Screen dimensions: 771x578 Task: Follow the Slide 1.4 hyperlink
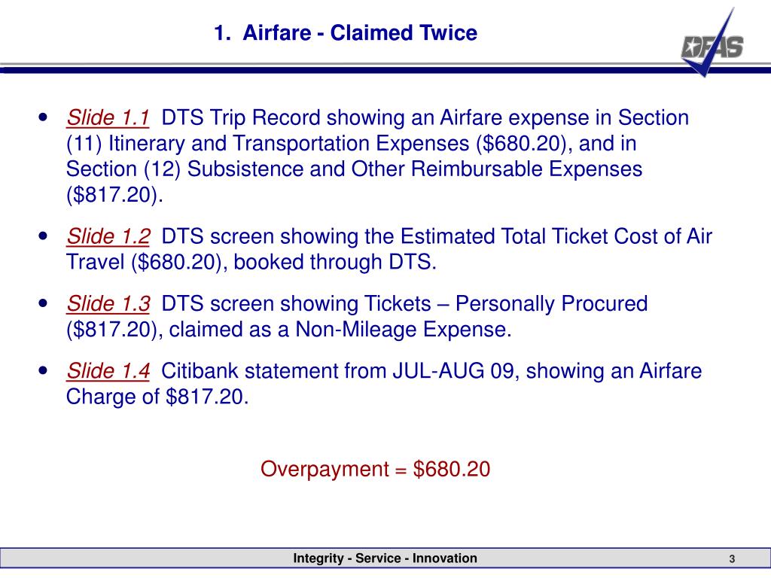pos(108,371)
